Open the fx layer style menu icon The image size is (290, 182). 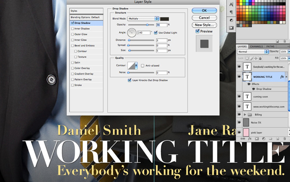click(250, 138)
